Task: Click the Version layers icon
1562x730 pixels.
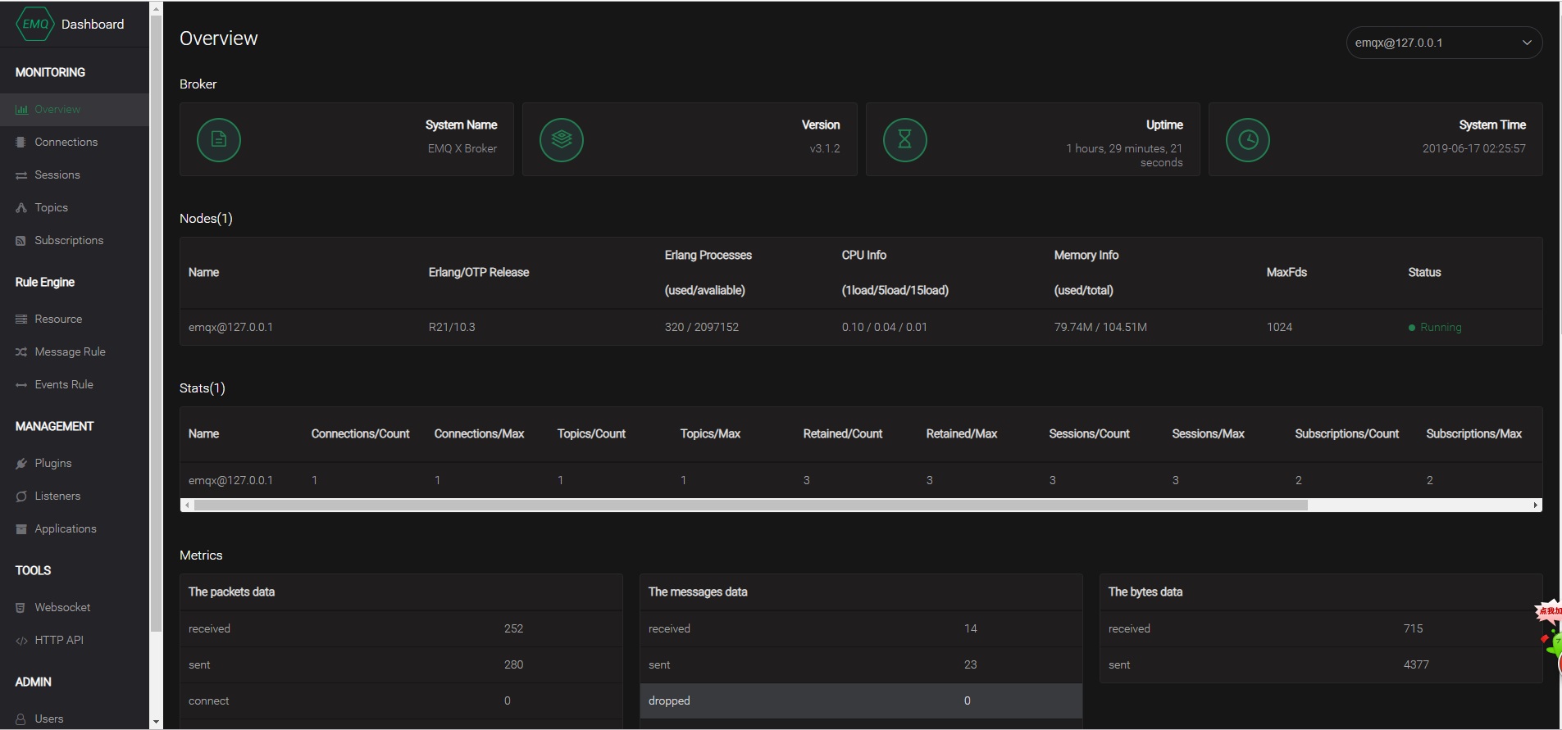Action: click(x=562, y=139)
